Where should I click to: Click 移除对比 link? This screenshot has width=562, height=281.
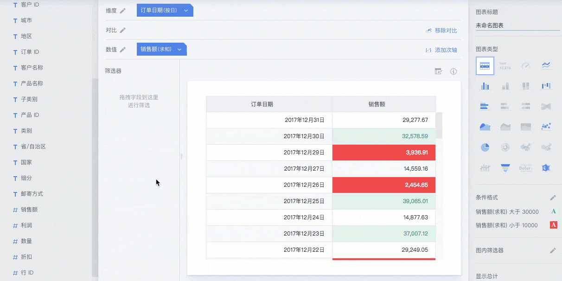[x=441, y=31]
